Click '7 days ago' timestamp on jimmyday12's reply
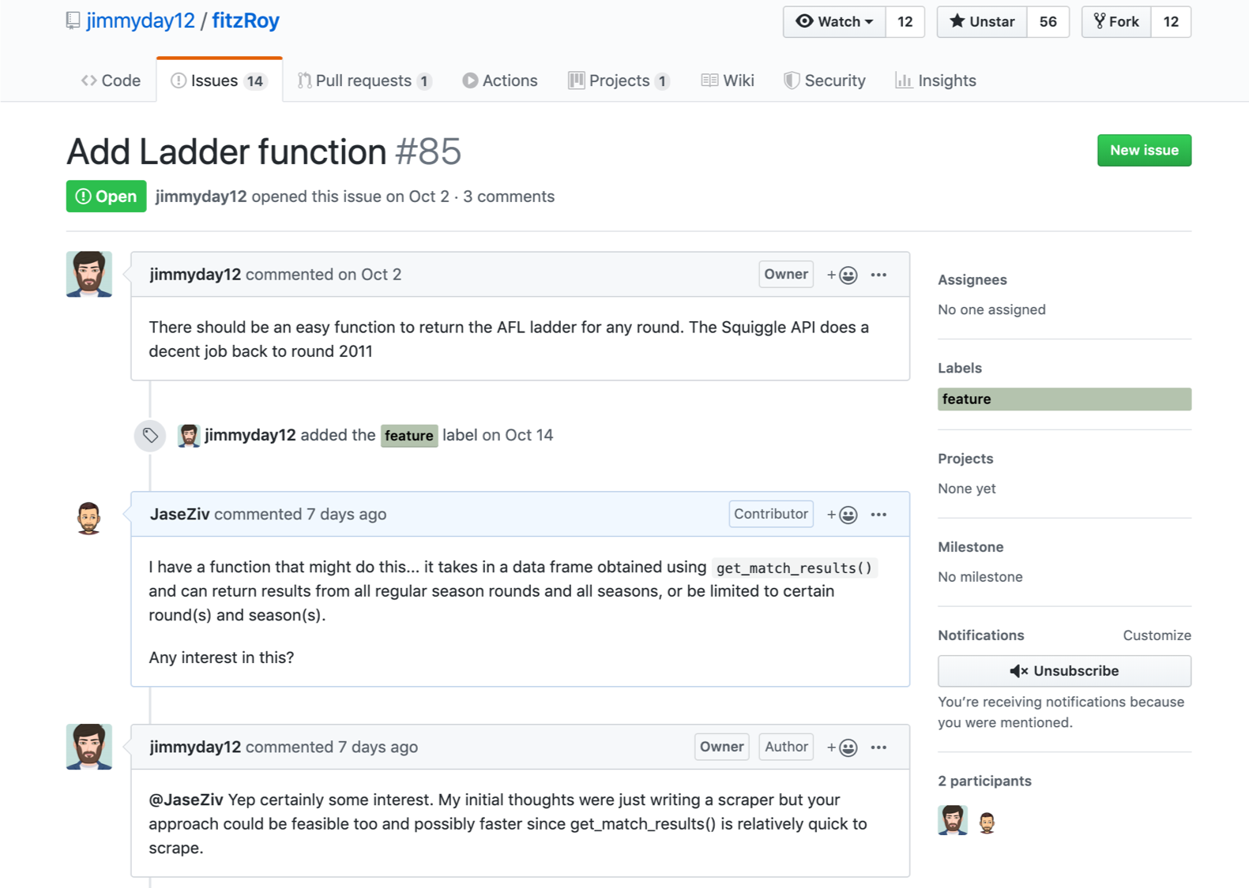The width and height of the screenshot is (1249, 888). [378, 747]
